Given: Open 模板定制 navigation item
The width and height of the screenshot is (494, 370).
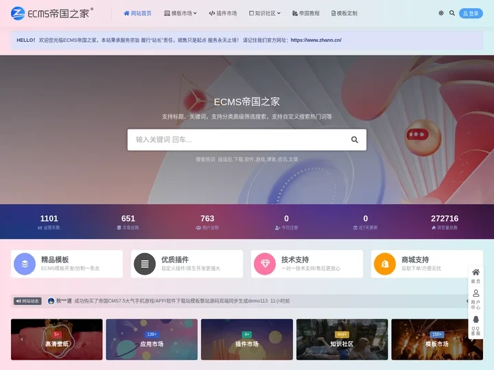Looking at the screenshot, I should tap(344, 13).
